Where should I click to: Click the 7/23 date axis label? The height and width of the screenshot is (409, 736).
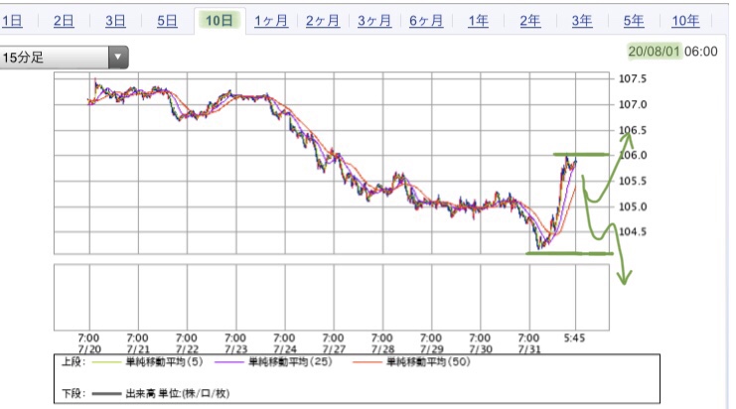[235, 348]
